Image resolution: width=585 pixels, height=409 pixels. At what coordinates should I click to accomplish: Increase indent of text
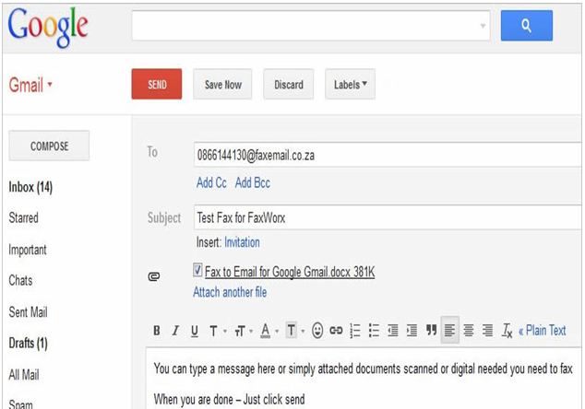pos(412,331)
